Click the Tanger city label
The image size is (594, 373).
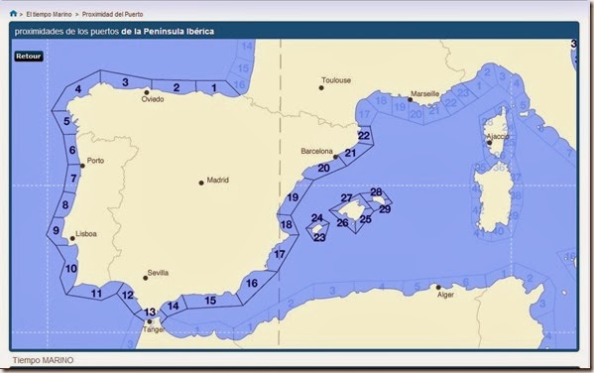point(153,329)
